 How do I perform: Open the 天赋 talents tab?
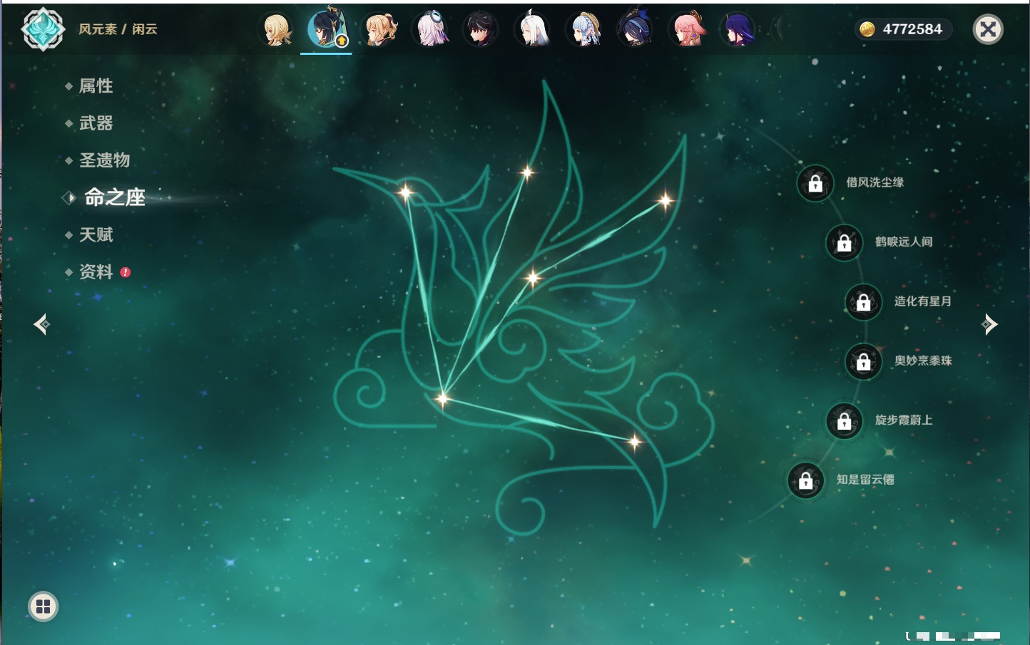click(x=96, y=234)
